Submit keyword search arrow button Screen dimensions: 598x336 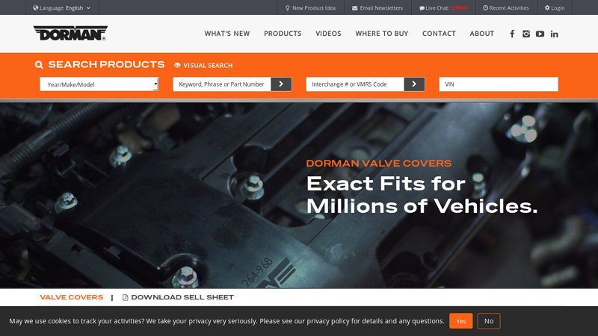pyautogui.click(x=281, y=84)
